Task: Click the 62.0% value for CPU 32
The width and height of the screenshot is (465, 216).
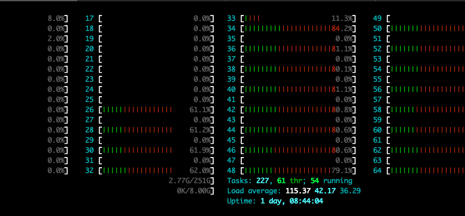Action: 200,171
